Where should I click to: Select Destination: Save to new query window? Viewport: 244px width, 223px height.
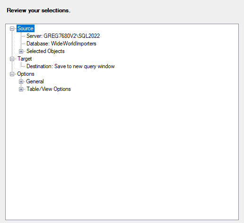(70, 66)
